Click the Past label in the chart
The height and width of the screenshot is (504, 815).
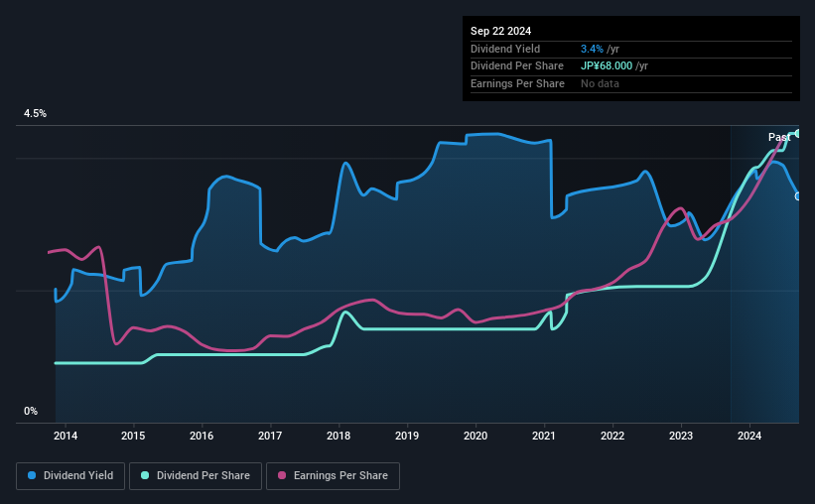[x=779, y=137]
